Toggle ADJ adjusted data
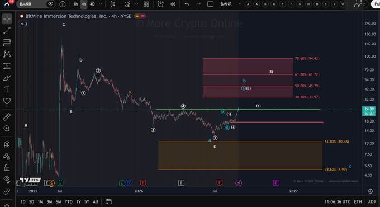This screenshot has width=380, height=207. point(372,201)
